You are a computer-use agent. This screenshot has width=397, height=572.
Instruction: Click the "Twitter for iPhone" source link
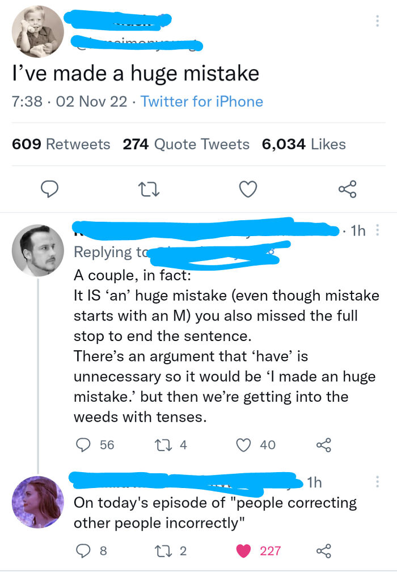[x=202, y=102]
